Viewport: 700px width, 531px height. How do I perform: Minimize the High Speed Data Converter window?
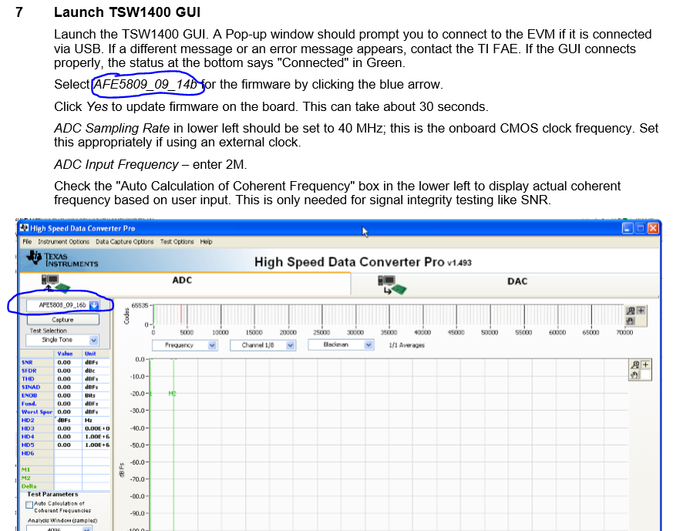(628, 228)
